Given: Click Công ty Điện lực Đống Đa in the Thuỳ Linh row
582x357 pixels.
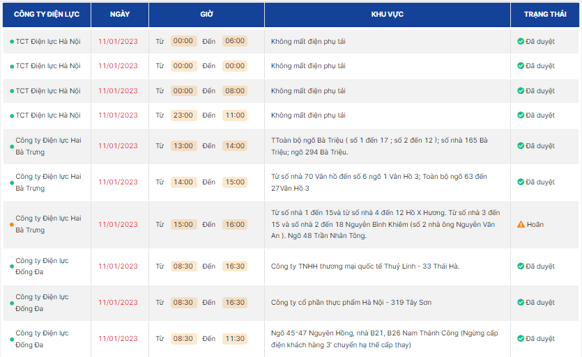Looking at the screenshot, I should 42,266.
